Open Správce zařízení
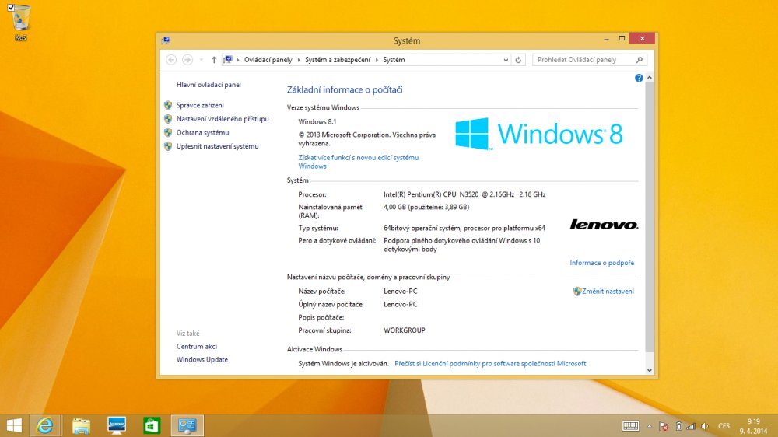Viewport: 778px width, 437px height. 200,105
